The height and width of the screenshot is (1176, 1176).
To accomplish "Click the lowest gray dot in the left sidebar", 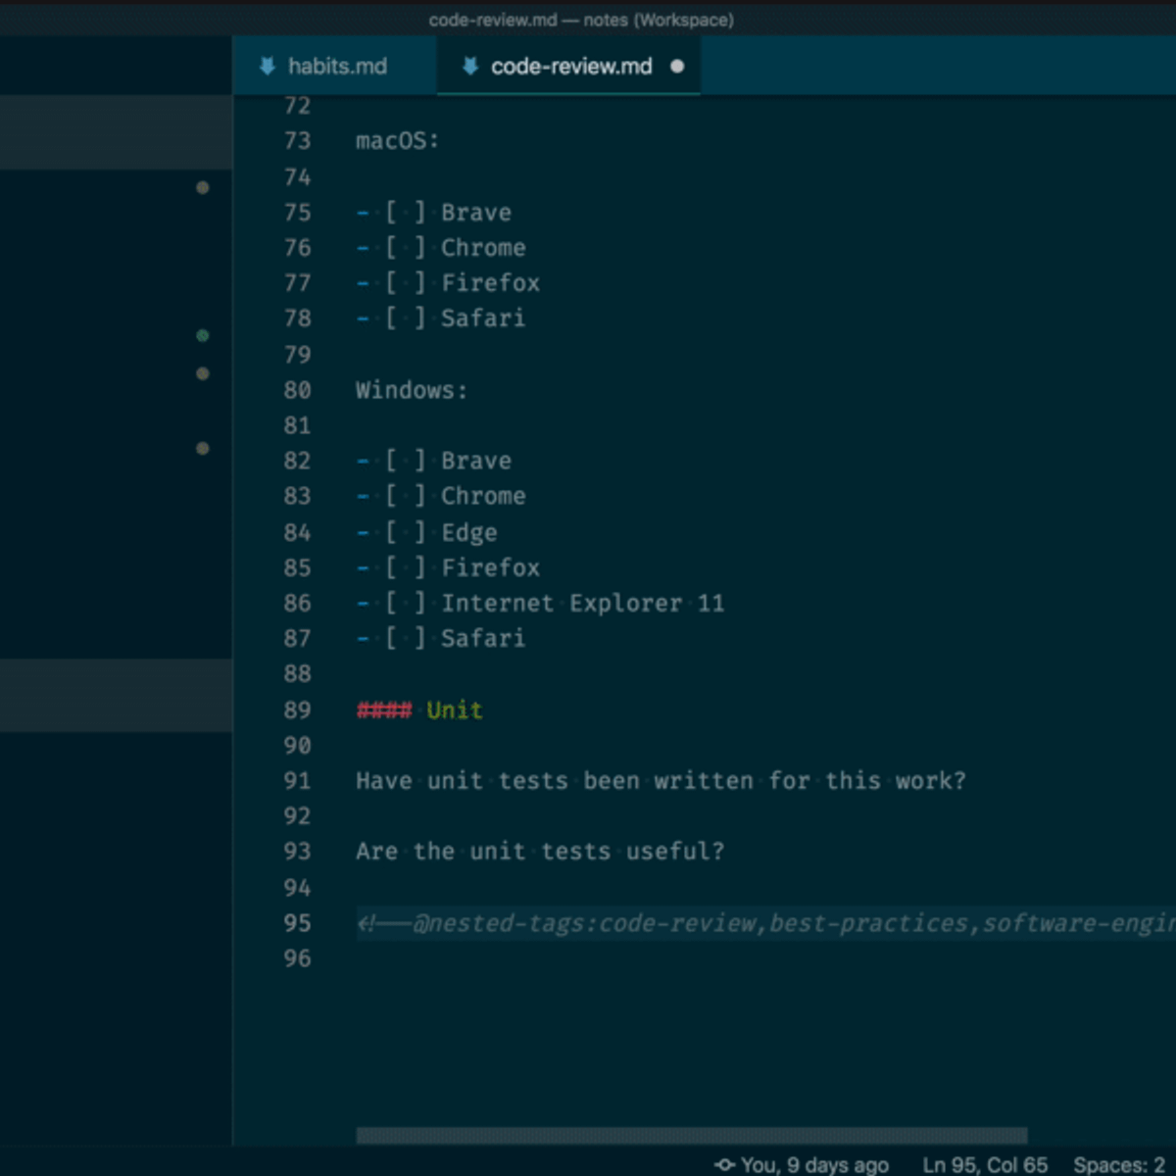I will click(202, 449).
